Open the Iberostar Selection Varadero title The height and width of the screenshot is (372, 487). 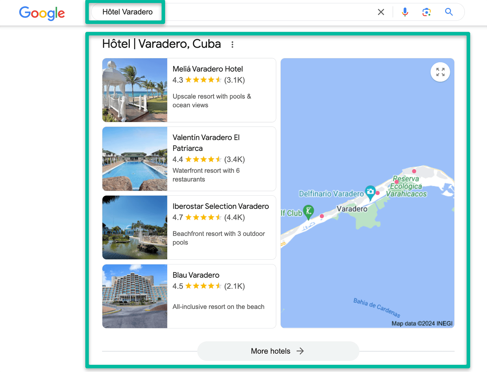pyautogui.click(x=221, y=206)
